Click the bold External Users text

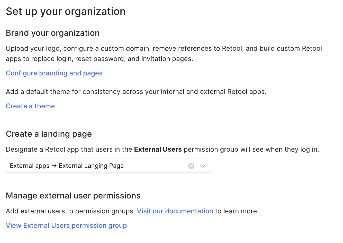(x=158, y=149)
